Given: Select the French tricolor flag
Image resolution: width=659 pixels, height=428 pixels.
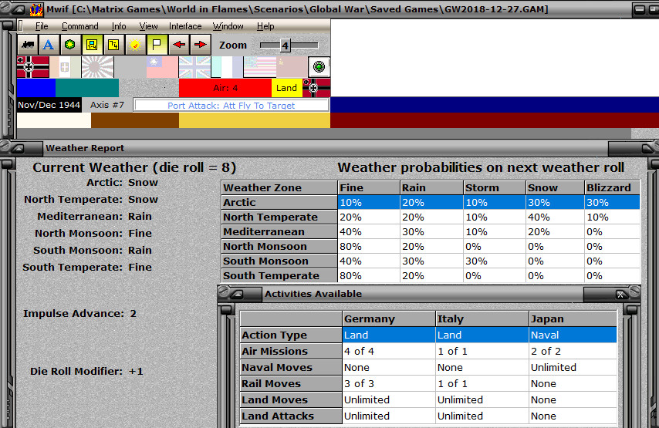Looking at the screenshot, I should pos(227,67).
